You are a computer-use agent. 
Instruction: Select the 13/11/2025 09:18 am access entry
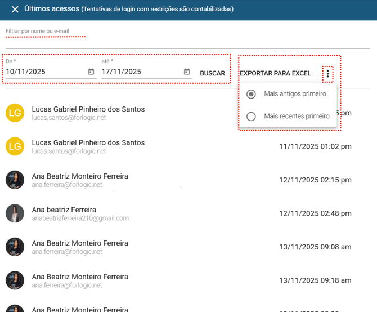pyautogui.click(x=315, y=280)
